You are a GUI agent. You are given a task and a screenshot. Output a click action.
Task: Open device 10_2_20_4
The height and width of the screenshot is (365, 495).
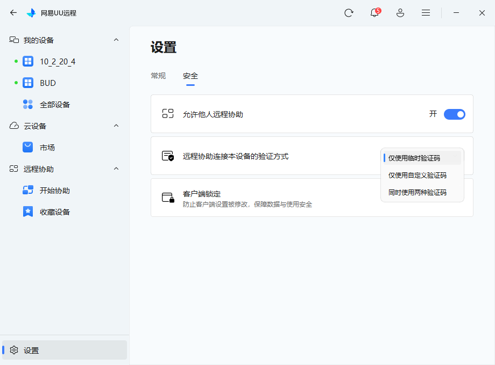[x=58, y=62]
